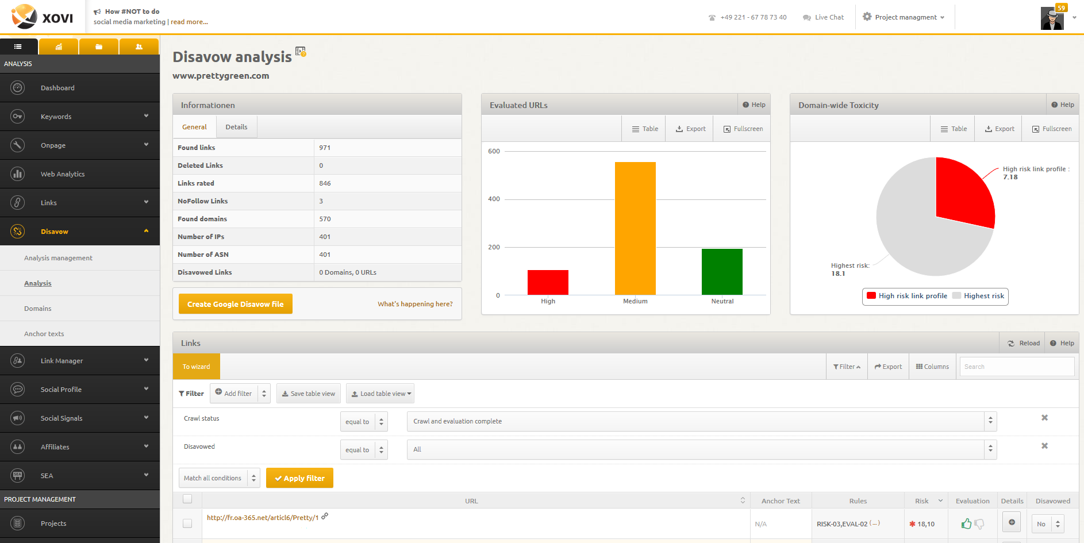Click the user avatar photo
The image size is (1084, 543).
(1052, 18)
